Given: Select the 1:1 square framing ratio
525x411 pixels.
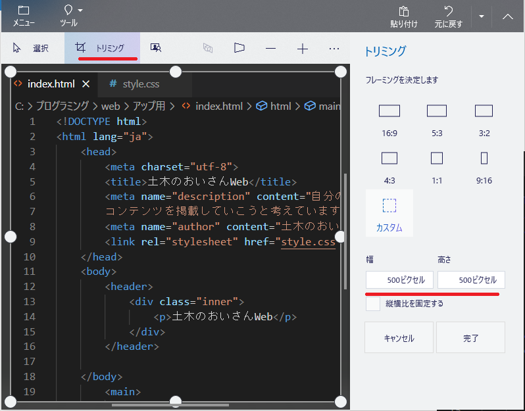Looking at the screenshot, I should [x=436, y=164].
